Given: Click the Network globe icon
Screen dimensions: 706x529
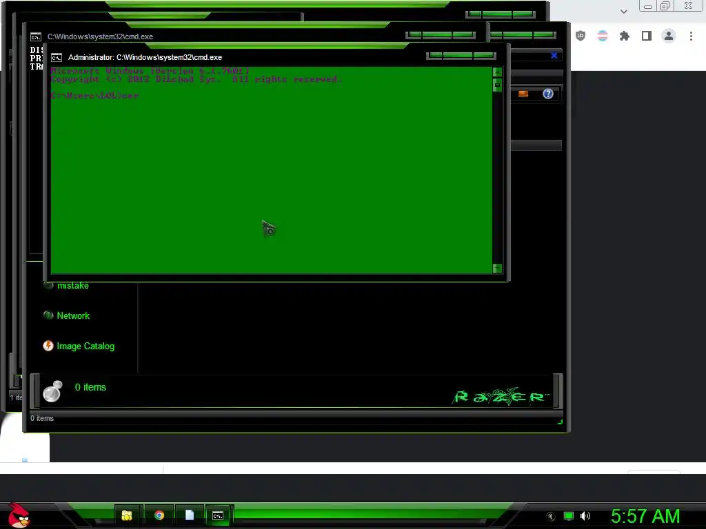Looking at the screenshot, I should click(x=48, y=315).
